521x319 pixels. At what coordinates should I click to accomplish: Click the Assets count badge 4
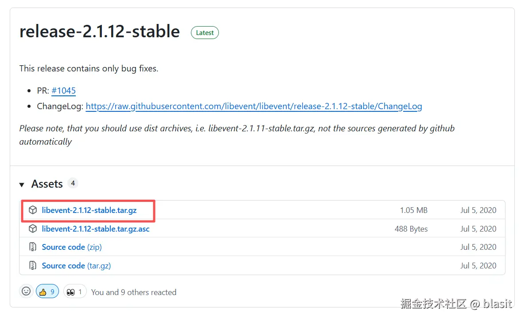coord(73,183)
